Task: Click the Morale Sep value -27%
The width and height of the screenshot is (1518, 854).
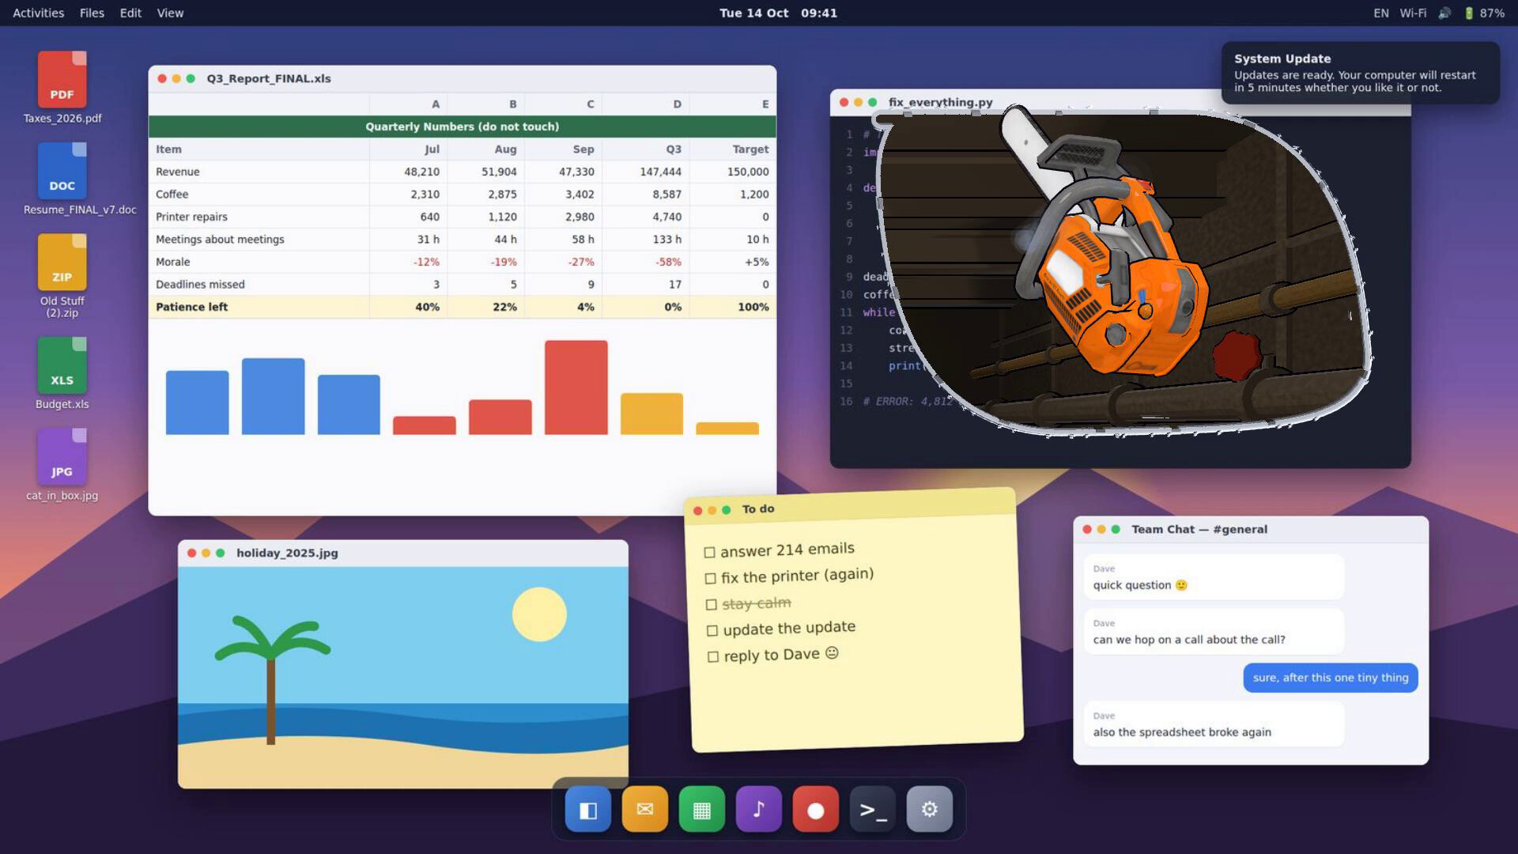Action: (x=563, y=262)
